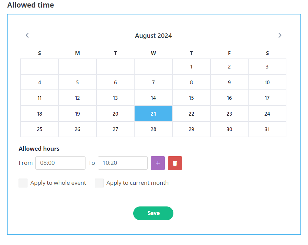The width and height of the screenshot is (308, 245).
Task: Click date 9 on the calendar
Action: pos(229,83)
